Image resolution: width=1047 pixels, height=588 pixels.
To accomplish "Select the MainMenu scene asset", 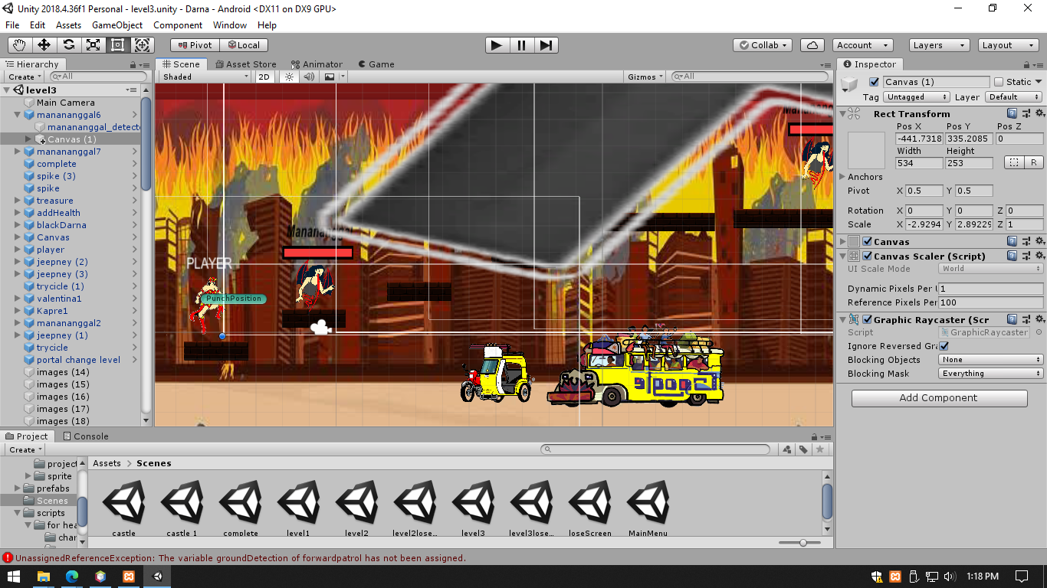I will pos(648,503).
